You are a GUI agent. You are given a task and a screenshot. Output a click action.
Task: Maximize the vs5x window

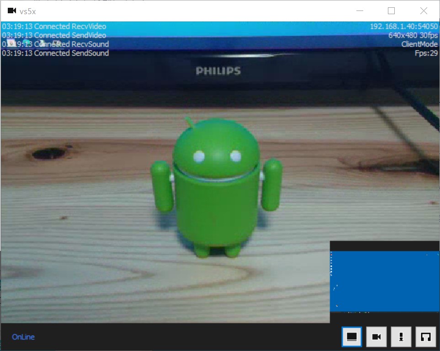point(392,11)
